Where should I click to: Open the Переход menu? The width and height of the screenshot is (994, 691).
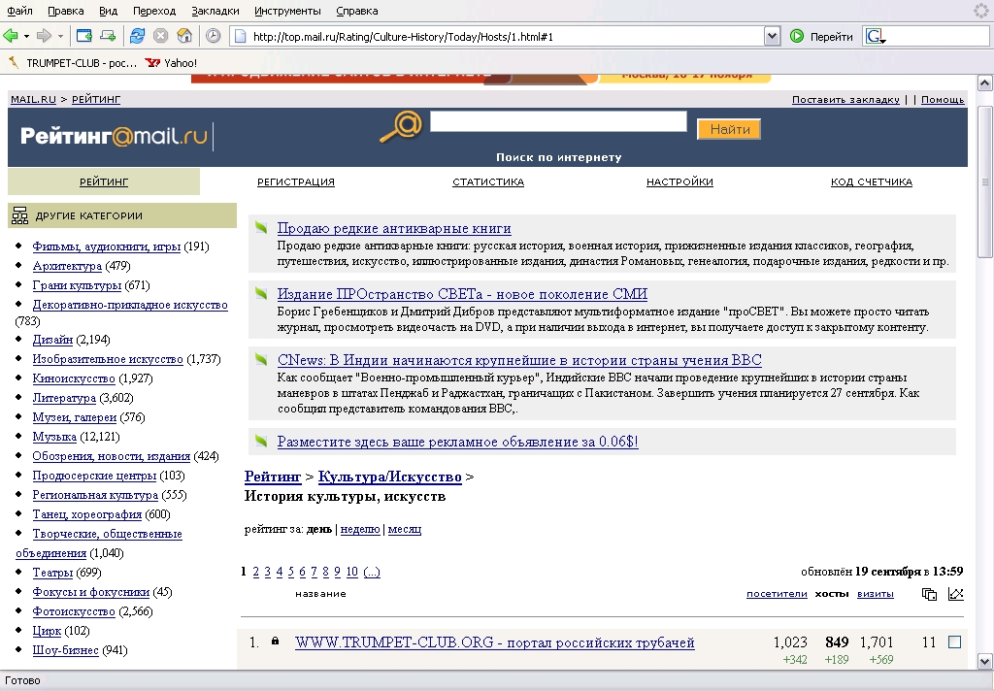pyautogui.click(x=154, y=11)
